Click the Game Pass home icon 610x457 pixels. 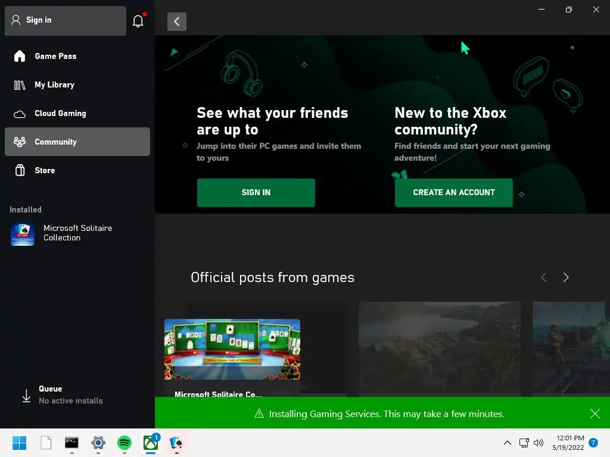click(x=20, y=57)
